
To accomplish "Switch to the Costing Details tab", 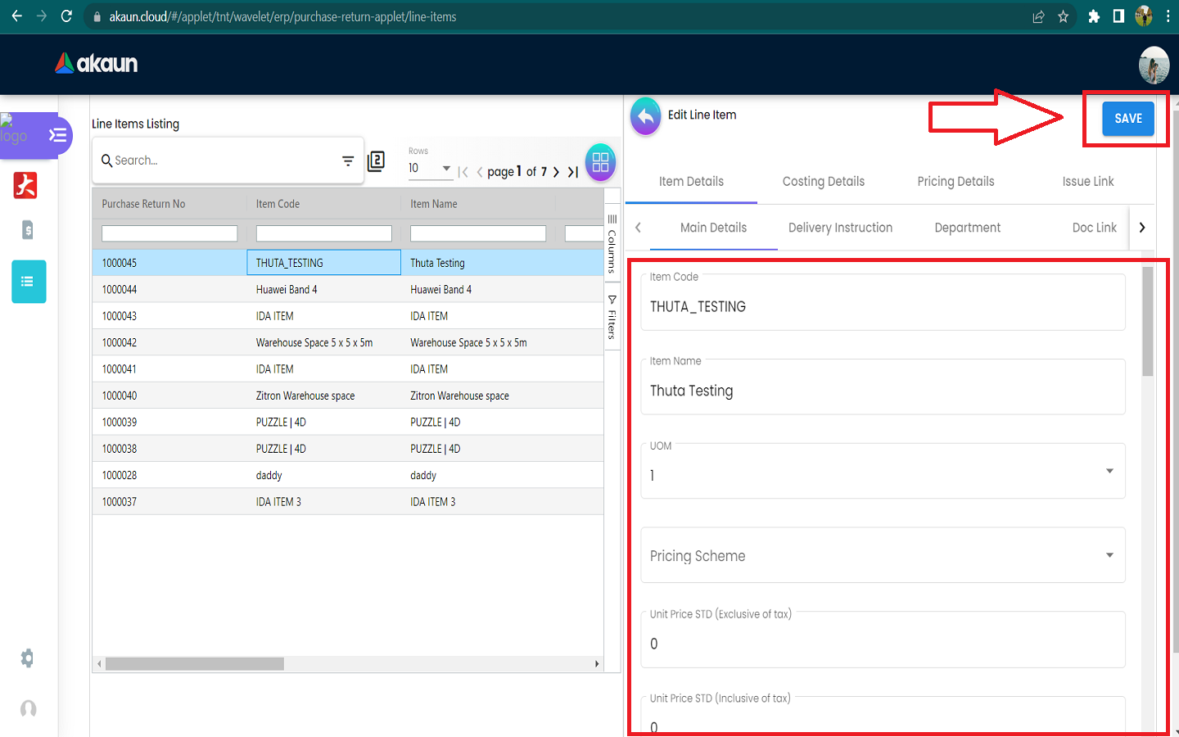I will pyautogui.click(x=823, y=182).
